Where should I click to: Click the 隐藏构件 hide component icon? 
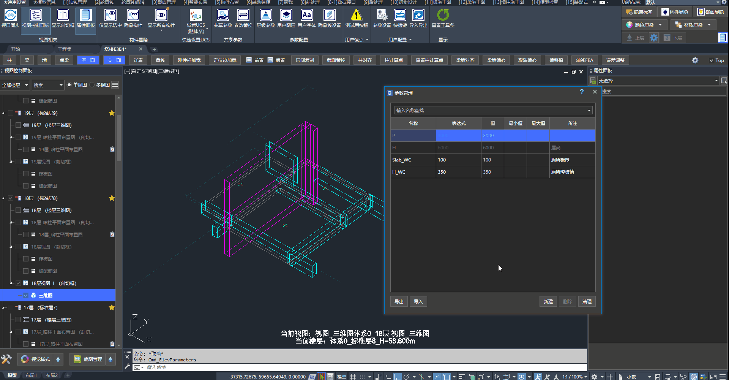pos(133,16)
